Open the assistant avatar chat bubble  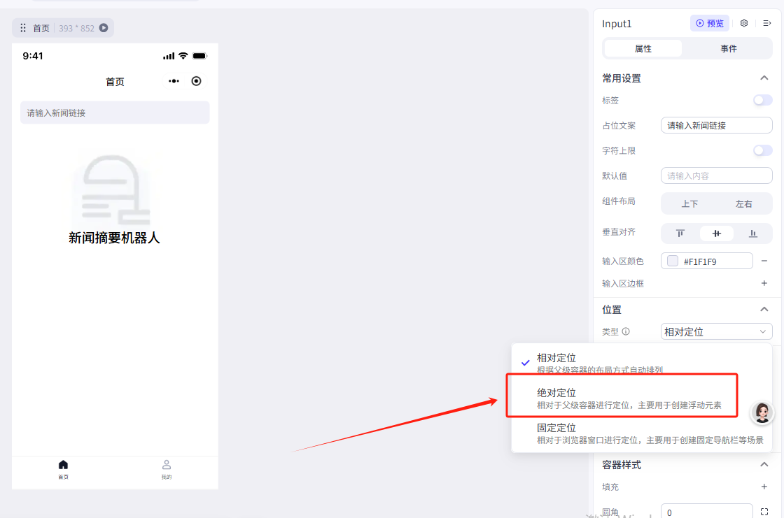762,412
